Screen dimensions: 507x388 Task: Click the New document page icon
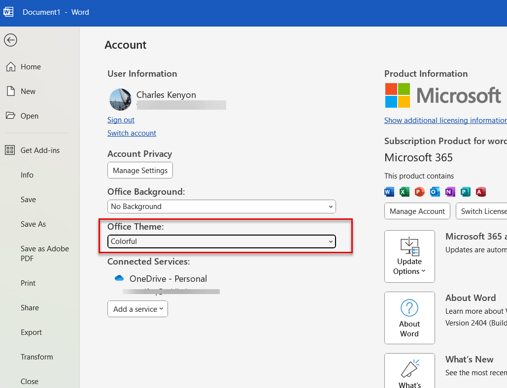11,91
